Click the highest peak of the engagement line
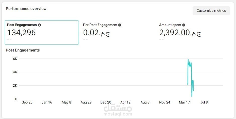Viewport: 236px width, 119px height. coord(188,60)
